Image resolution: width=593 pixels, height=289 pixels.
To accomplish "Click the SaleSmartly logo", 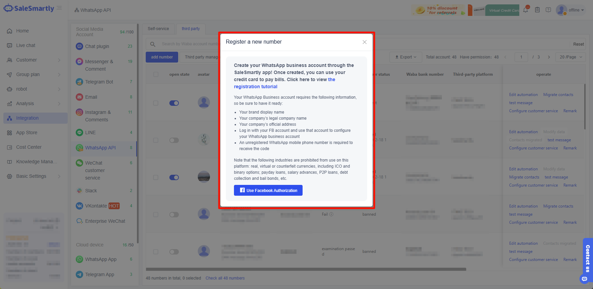I will 29,8.
